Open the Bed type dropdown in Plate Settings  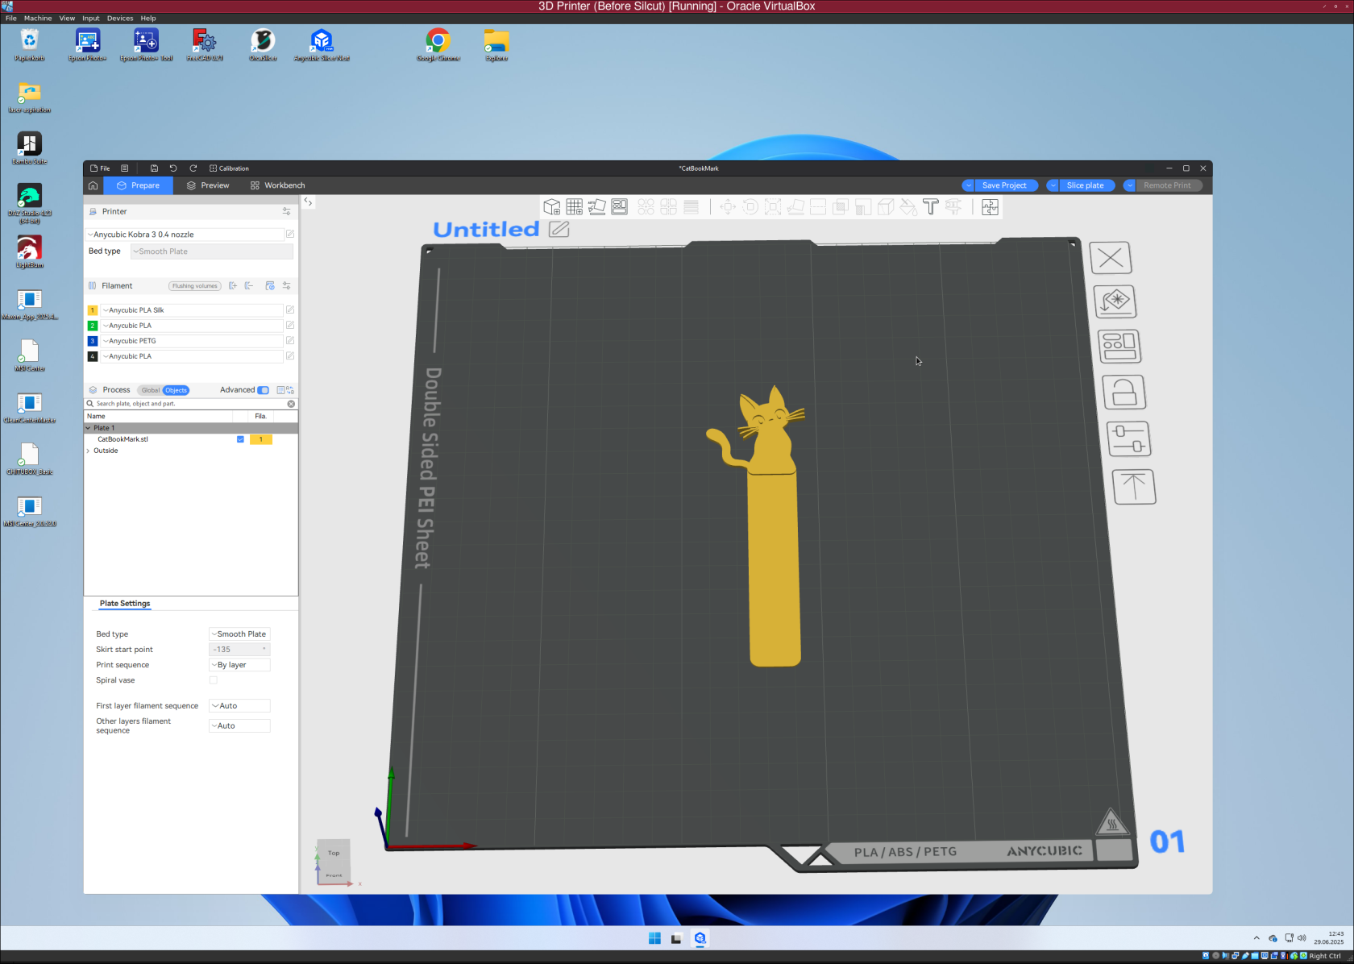(x=239, y=634)
